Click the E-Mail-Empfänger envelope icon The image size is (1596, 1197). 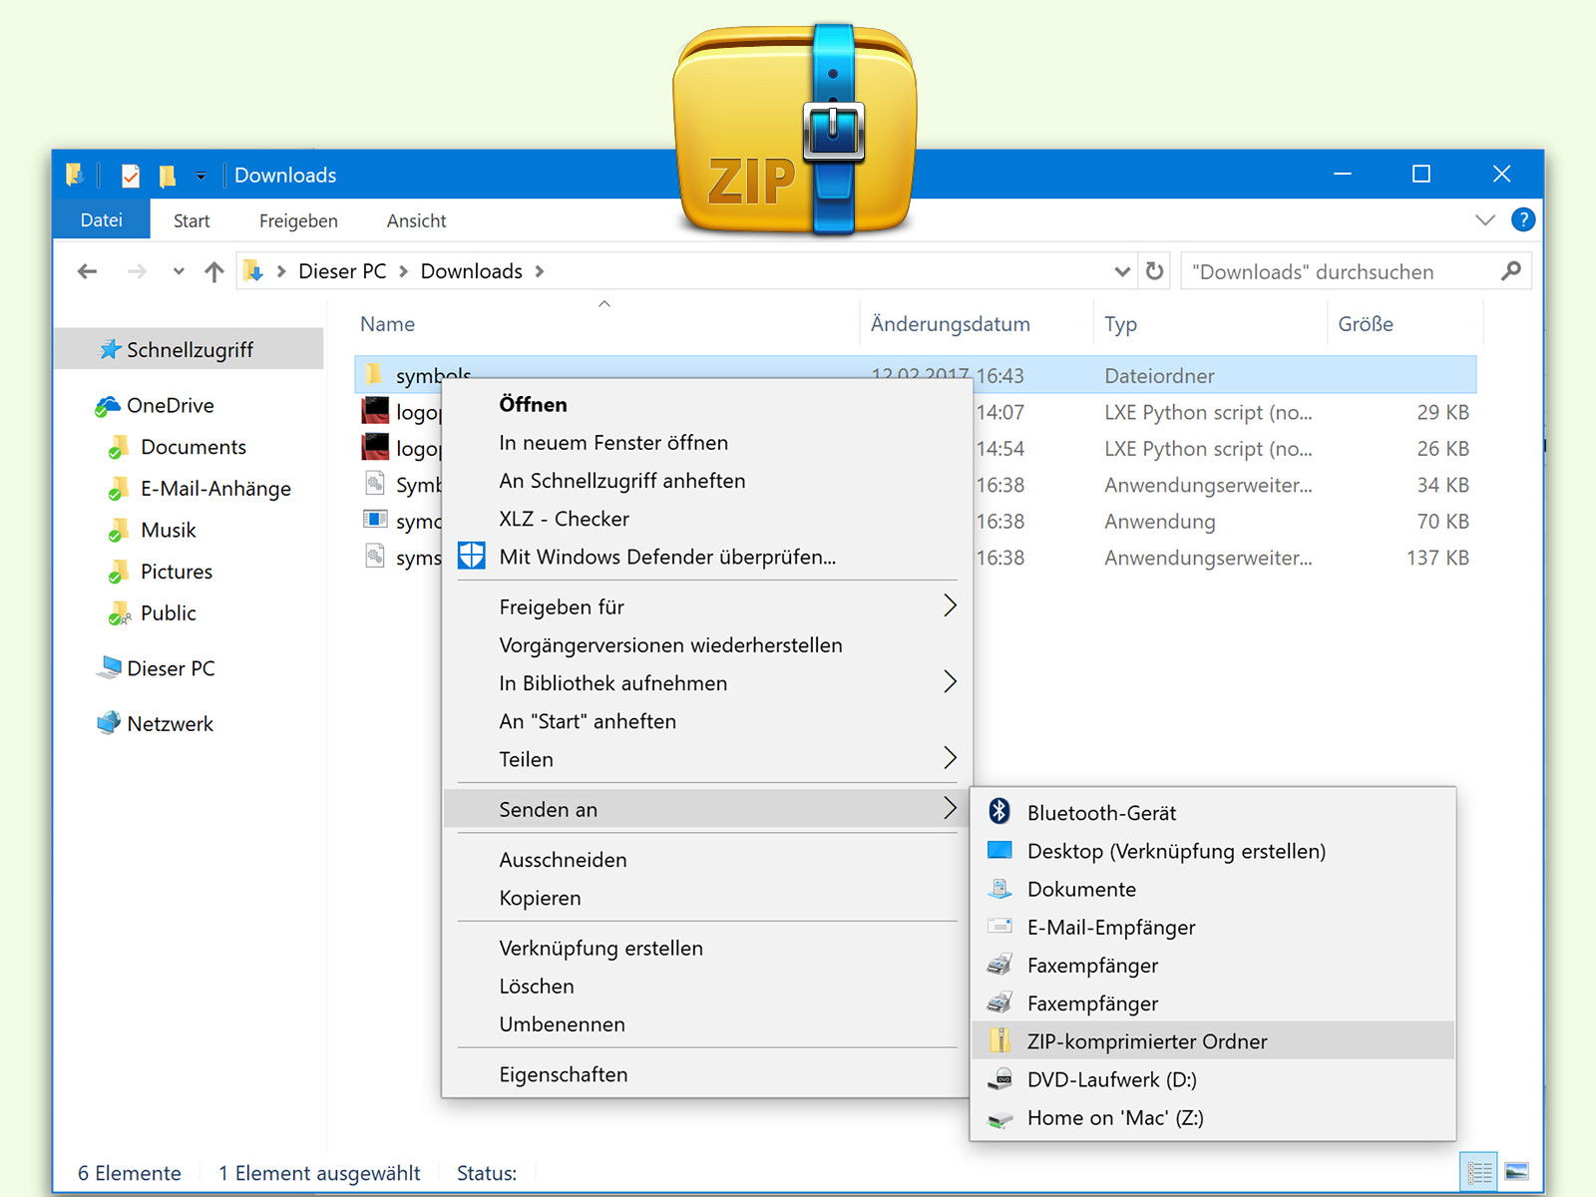coord(999,926)
